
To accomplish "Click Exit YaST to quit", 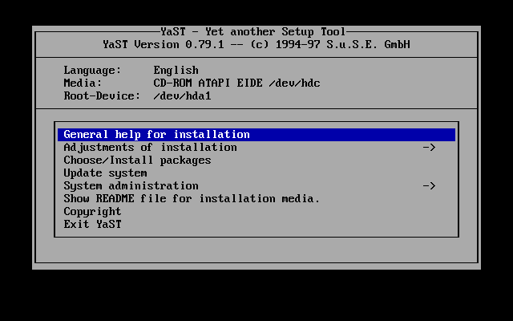I will (x=92, y=225).
